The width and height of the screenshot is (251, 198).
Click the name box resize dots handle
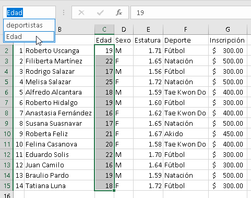coord(64,12)
